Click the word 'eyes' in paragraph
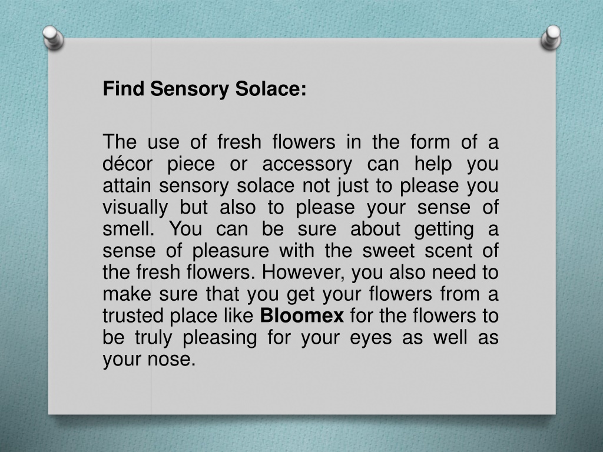This screenshot has width=603, height=452. [x=371, y=338]
